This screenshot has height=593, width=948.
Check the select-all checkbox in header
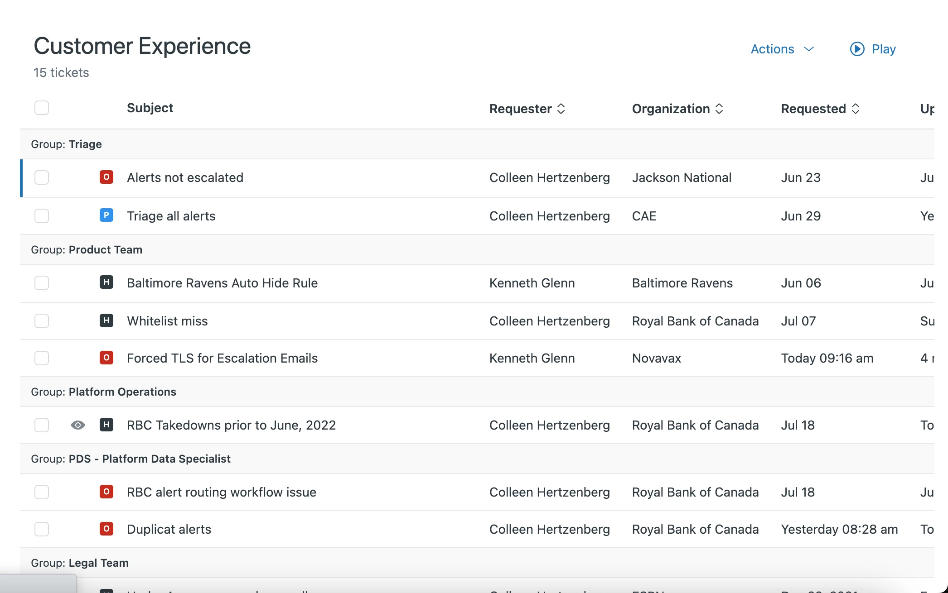[42, 108]
